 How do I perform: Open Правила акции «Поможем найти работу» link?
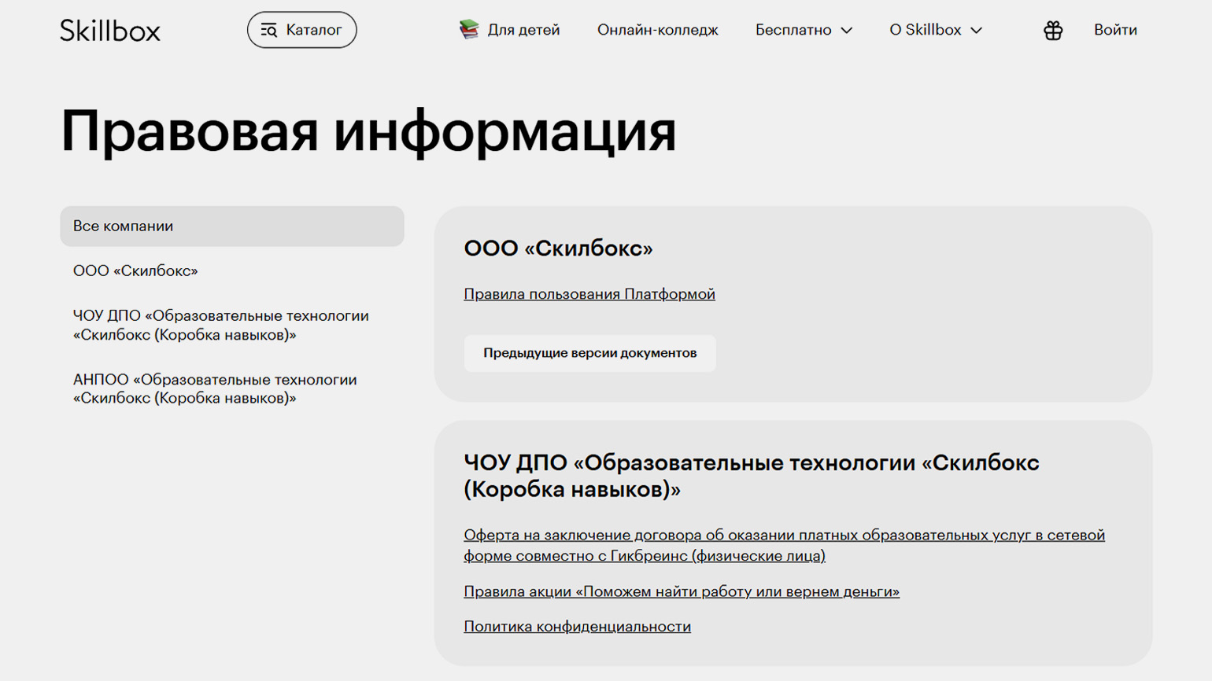coord(682,591)
